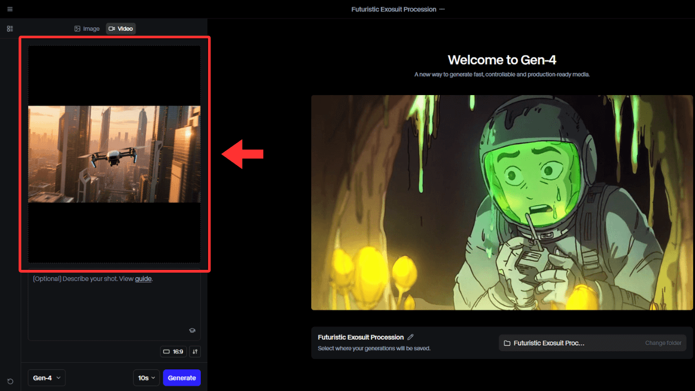Click the shot description prompt field
The image size is (695, 391).
coord(115,306)
